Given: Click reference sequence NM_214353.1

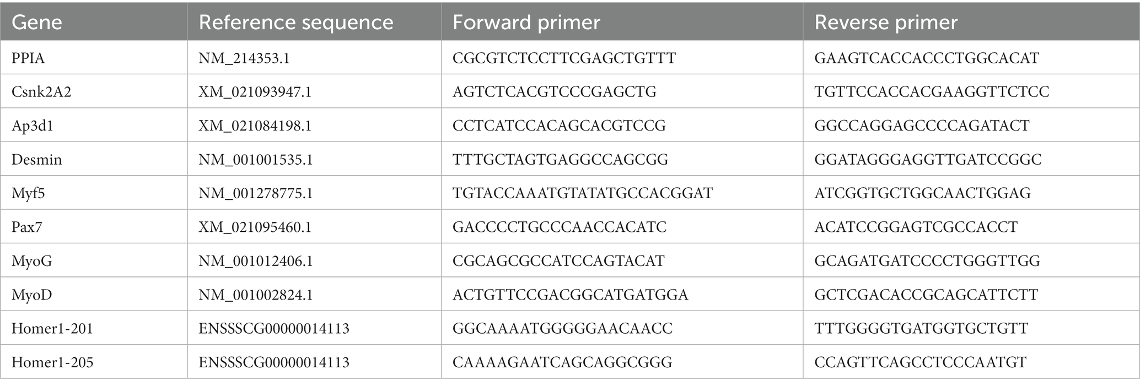Looking at the screenshot, I should [244, 58].
